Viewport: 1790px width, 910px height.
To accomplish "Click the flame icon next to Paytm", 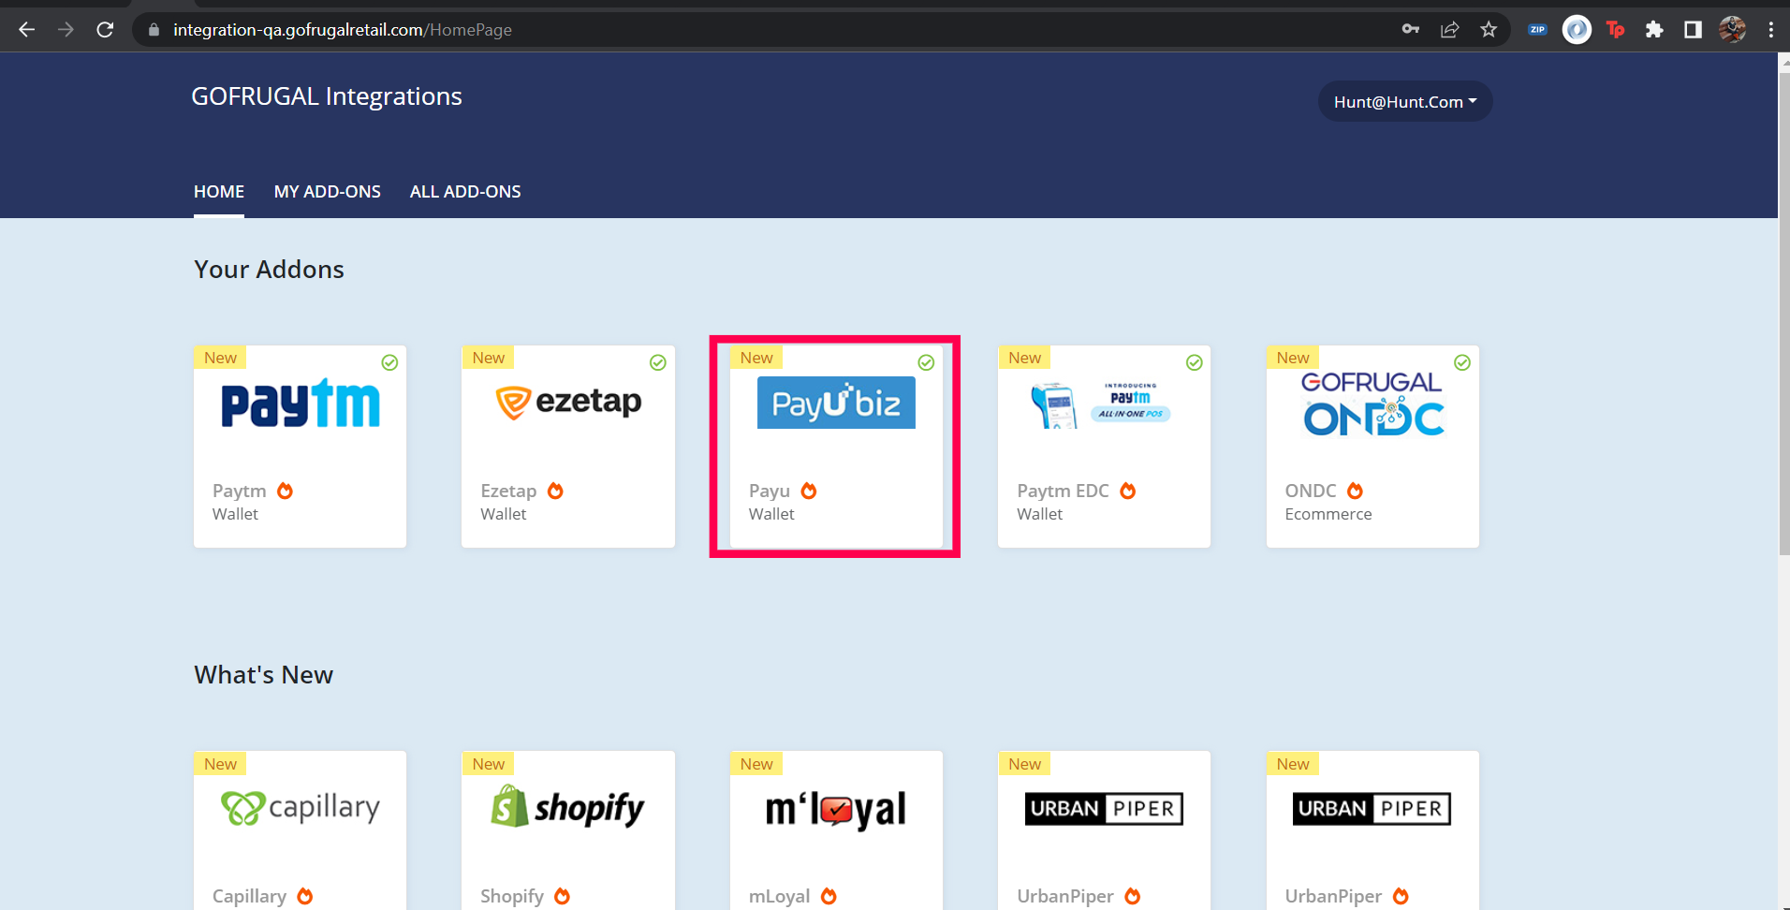I will coord(285,491).
